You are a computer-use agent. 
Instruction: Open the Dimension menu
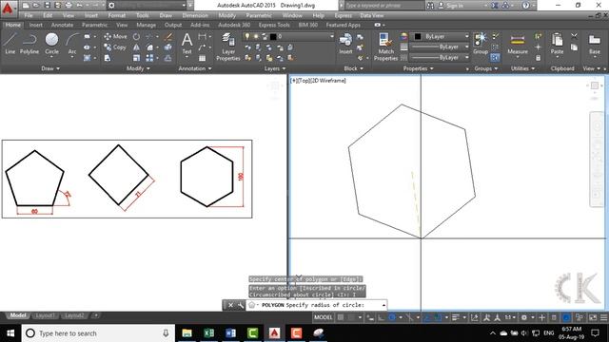click(x=195, y=15)
